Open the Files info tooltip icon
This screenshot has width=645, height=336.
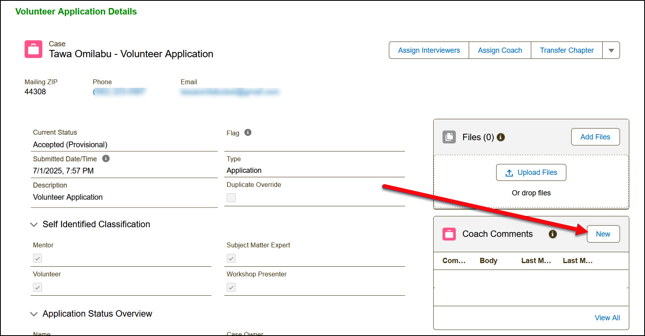[501, 137]
